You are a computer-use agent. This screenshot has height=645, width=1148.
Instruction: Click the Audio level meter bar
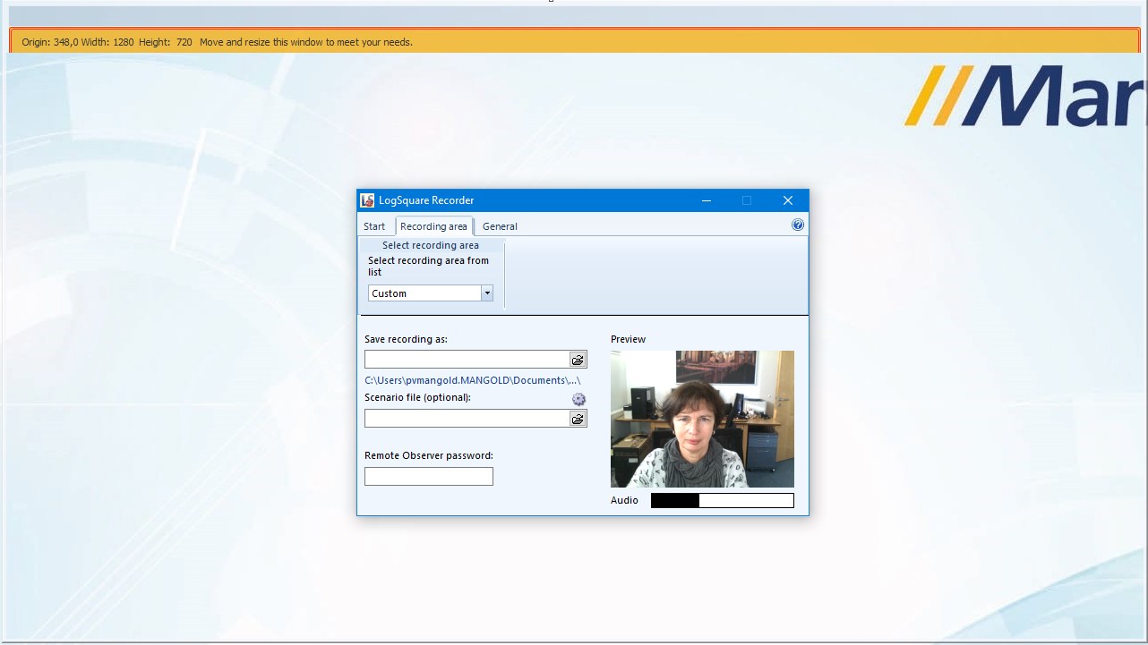tap(722, 500)
